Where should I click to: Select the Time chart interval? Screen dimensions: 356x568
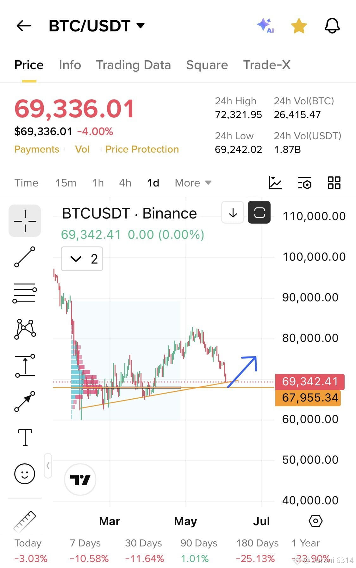point(26,183)
